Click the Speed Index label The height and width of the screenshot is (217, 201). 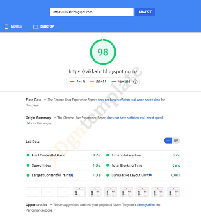pyautogui.click(x=41, y=165)
